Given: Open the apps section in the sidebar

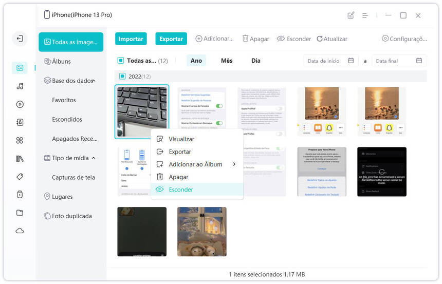Looking at the screenshot, I should point(20,140).
